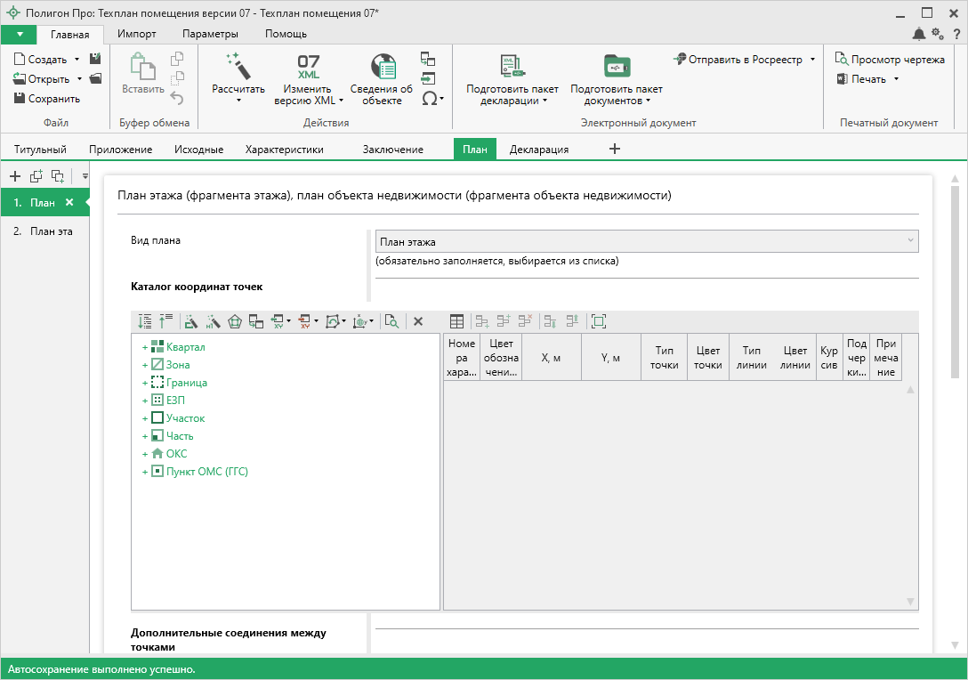Click the pentagon polygon icon in coordinates toolbar

click(x=235, y=321)
